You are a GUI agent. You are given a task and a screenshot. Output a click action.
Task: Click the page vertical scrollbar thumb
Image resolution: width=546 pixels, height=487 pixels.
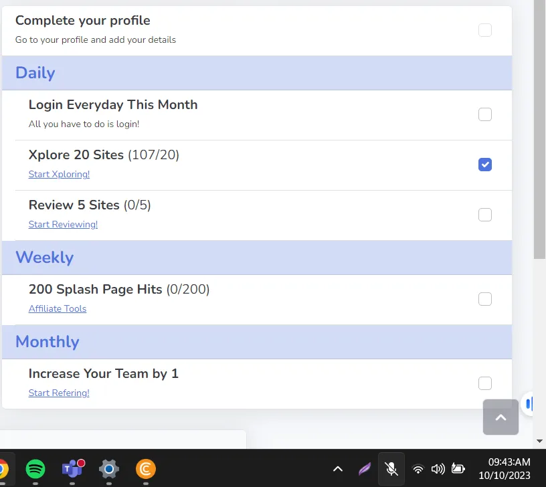539,130
